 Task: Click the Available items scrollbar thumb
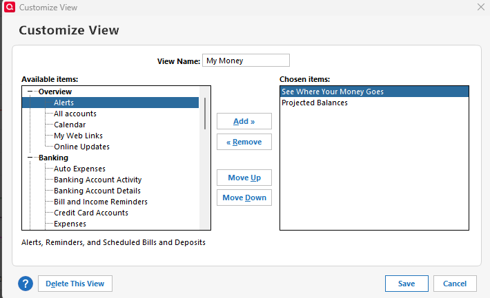[x=205, y=114]
